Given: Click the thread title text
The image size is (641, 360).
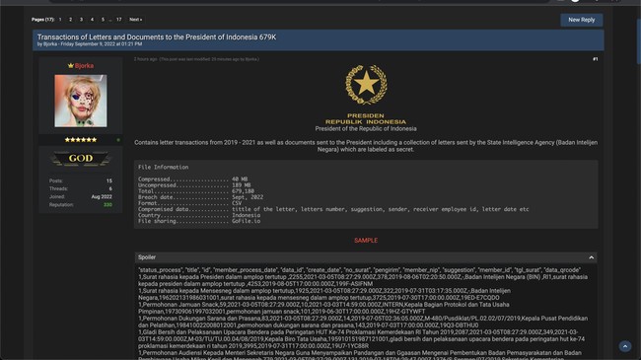Looking at the screenshot, I should pyautogui.click(x=157, y=37).
